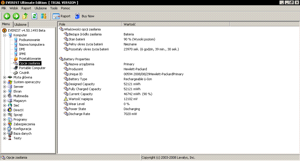Select IPMI tree item
Image resolution: width=300 pixels, height=161 pixels.
[x=22, y=54]
